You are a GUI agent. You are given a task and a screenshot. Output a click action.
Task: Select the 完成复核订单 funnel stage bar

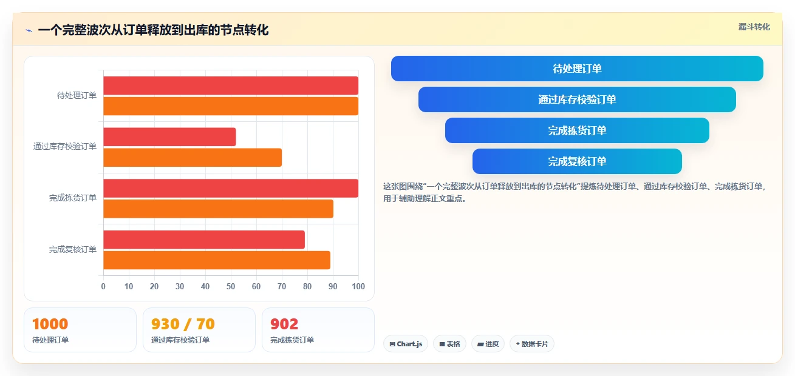pyautogui.click(x=577, y=161)
